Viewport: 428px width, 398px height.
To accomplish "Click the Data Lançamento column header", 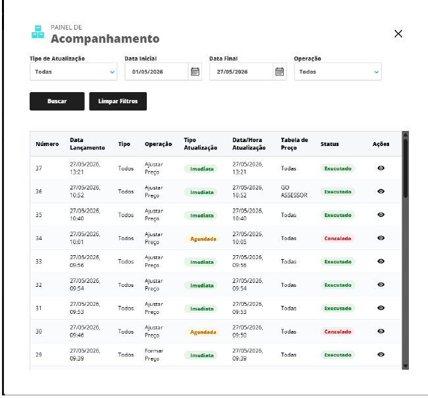I will [88, 144].
